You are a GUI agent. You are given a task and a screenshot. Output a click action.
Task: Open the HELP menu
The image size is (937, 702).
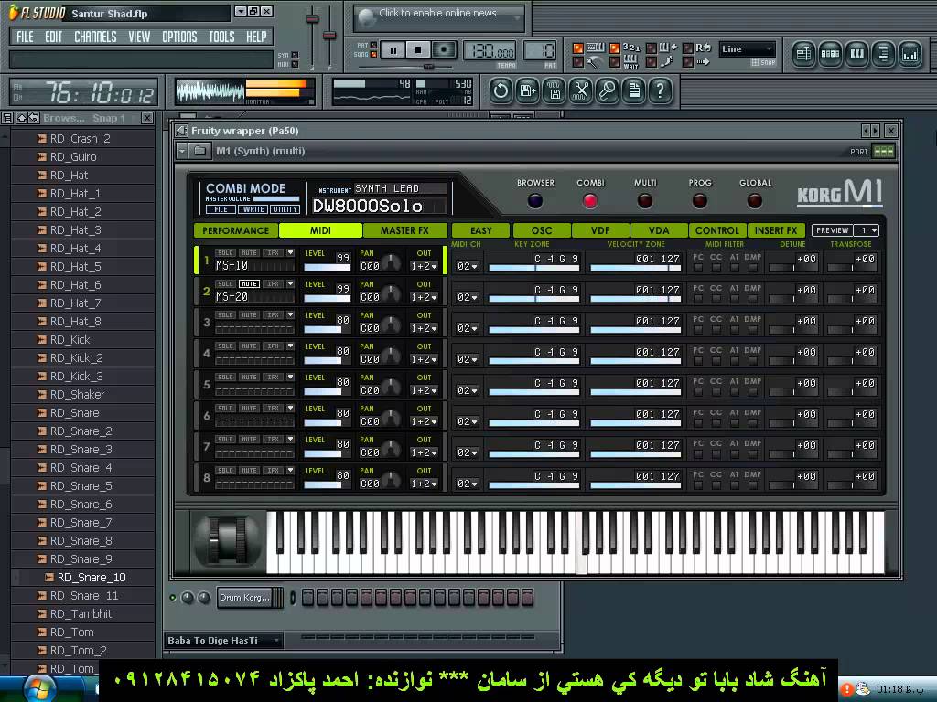[256, 37]
